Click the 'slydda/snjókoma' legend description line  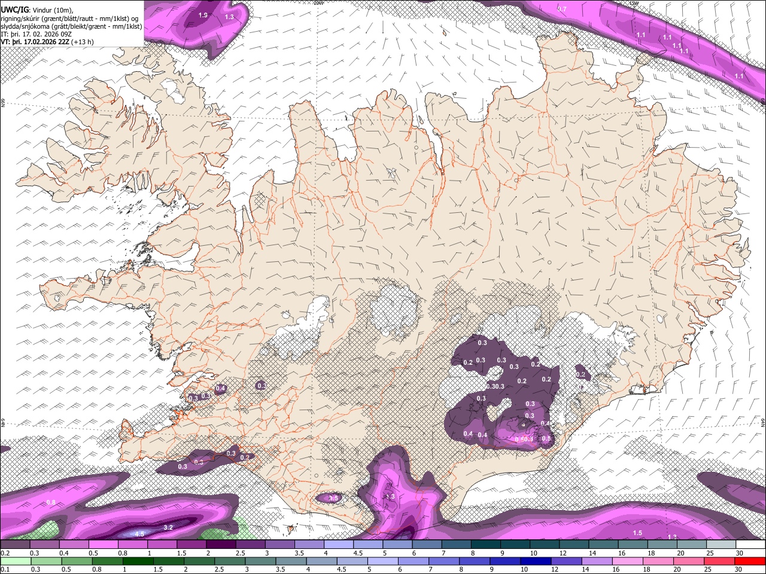click(x=72, y=26)
